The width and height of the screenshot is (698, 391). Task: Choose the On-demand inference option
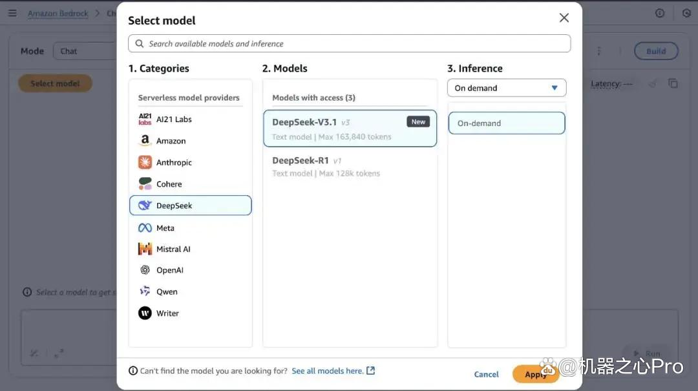[x=507, y=123]
